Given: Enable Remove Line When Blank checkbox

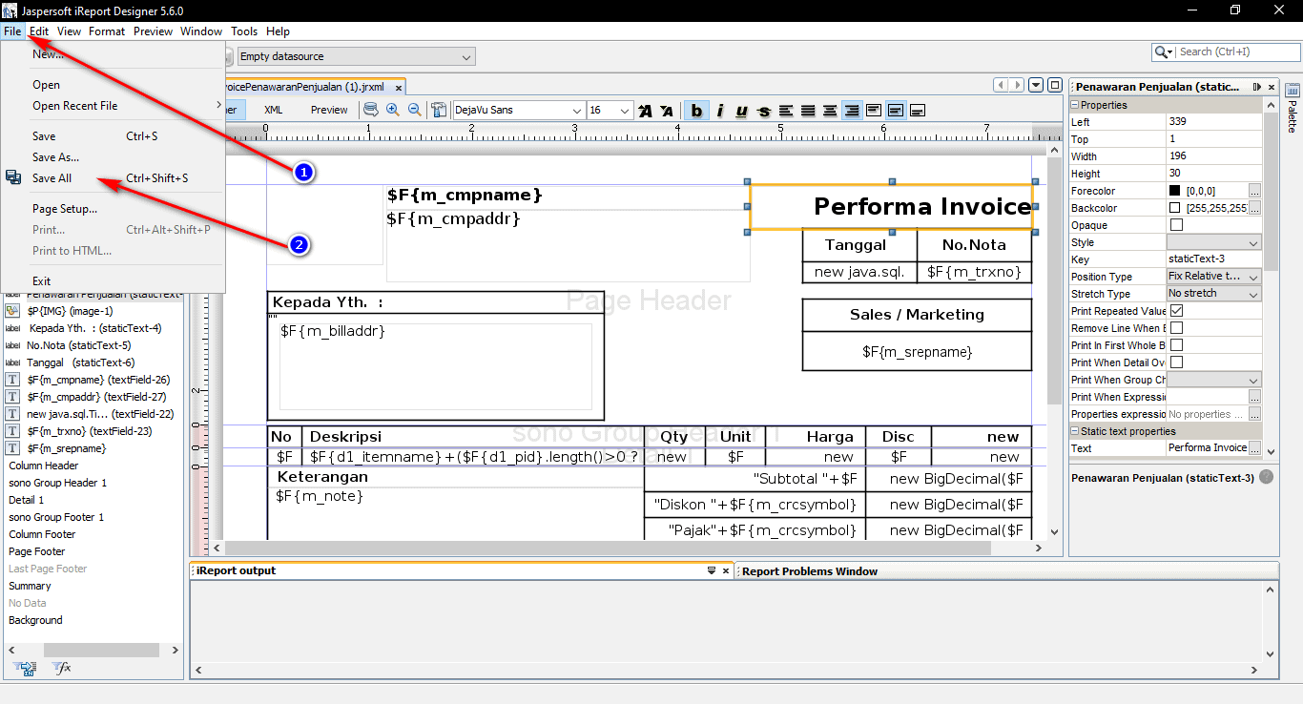Looking at the screenshot, I should coord(1176,328).
